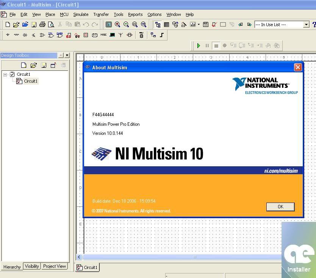Close the About Multisim dialog
This screenshot has height=278, width=316.
pyautogui.click(x=298, y=67)
